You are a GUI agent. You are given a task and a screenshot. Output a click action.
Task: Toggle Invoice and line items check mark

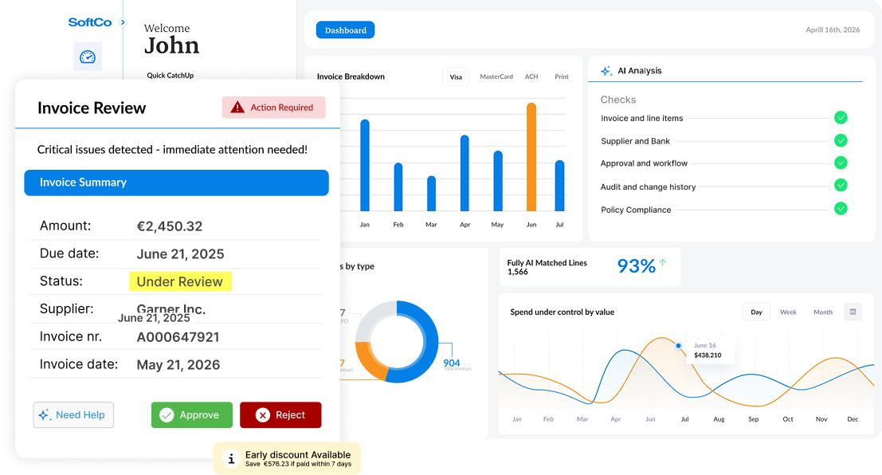pyautogui.click(x=841, y=118)
